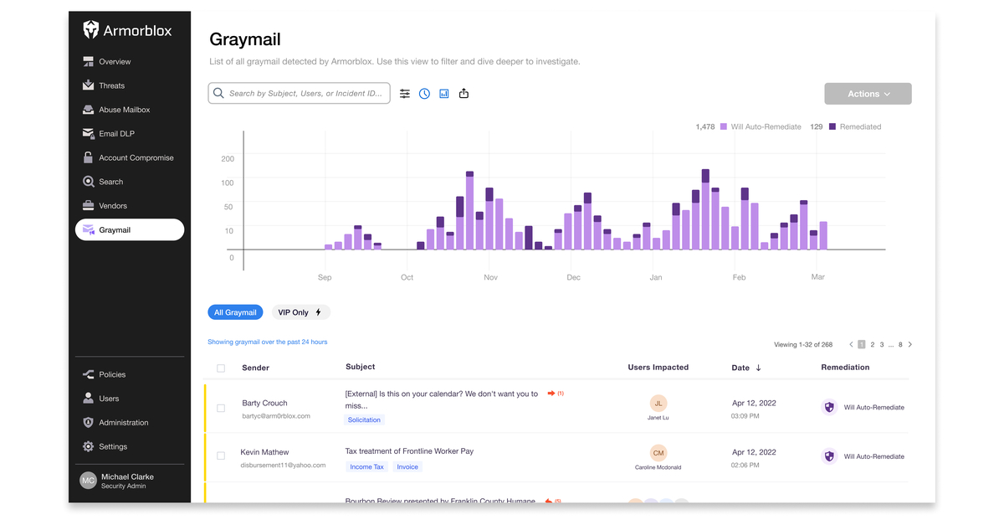
Task: Open the Actions dropdown menu
Action: (868, 93)
